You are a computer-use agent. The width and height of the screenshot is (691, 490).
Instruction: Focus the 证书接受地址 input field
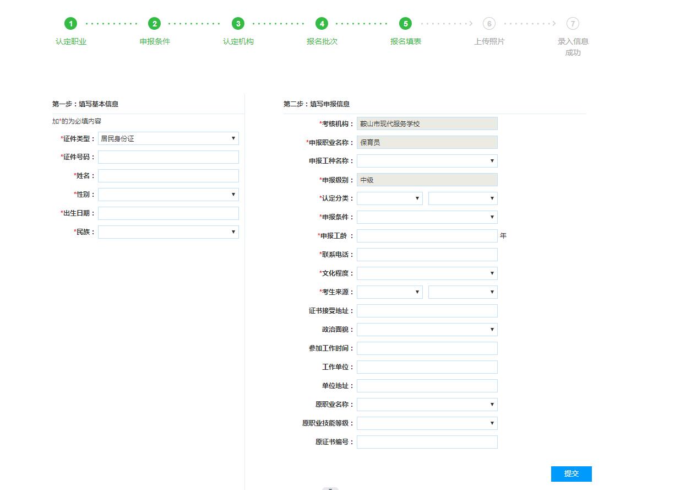tap(427, 311)
